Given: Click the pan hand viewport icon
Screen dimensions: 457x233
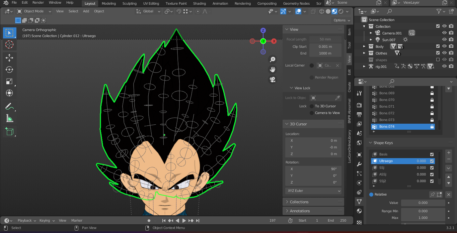Looking at the screenshot, I should pyautogui.click(x=273, y=70).
